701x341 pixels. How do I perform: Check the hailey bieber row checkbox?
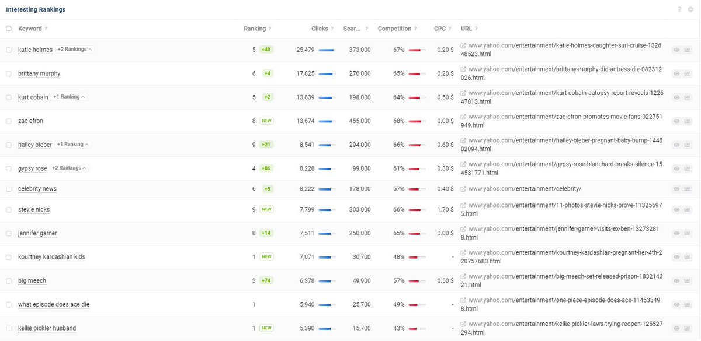(9, 145)
